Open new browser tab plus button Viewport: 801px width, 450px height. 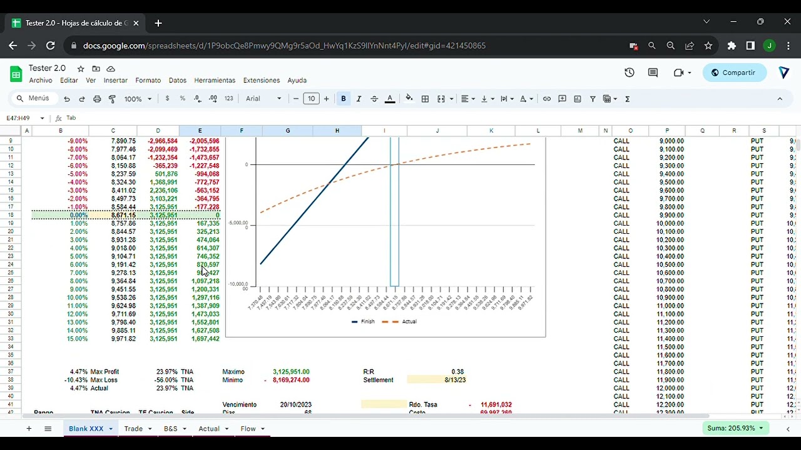(x=158, y=23)
